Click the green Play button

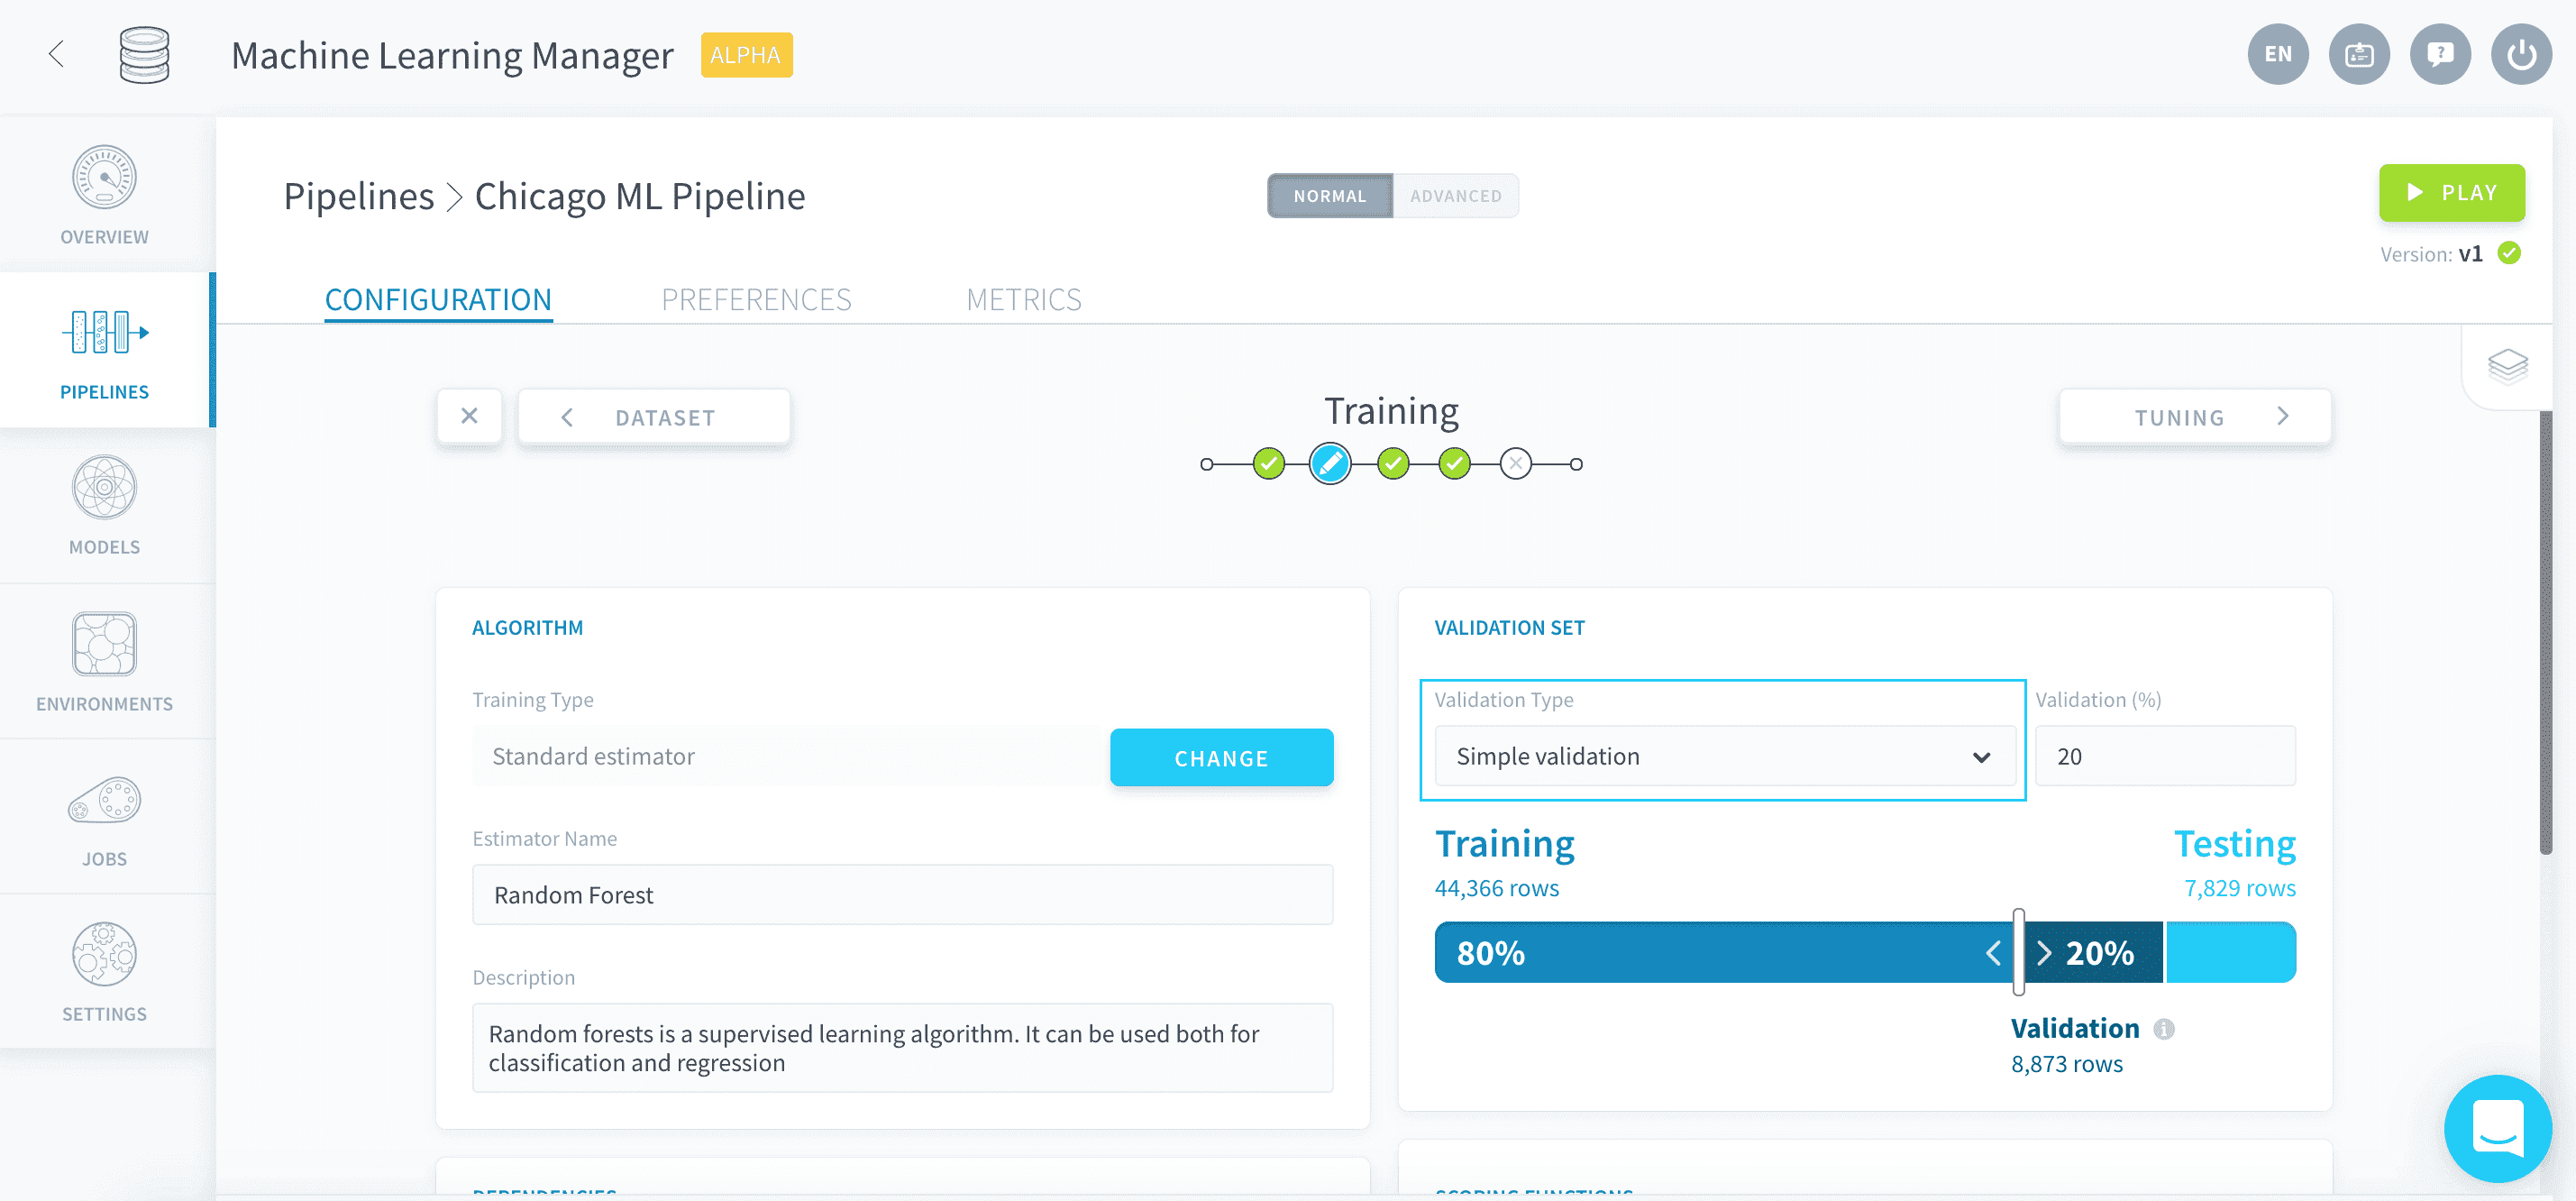coord(2451,192)
